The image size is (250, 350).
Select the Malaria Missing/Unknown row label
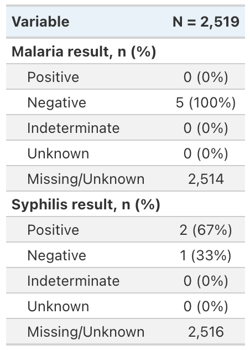pos(86,179)
